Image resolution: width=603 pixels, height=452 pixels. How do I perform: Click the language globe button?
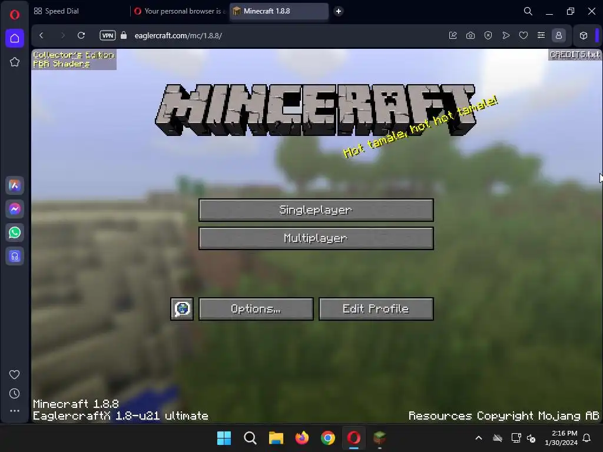(x=182, y=308)
